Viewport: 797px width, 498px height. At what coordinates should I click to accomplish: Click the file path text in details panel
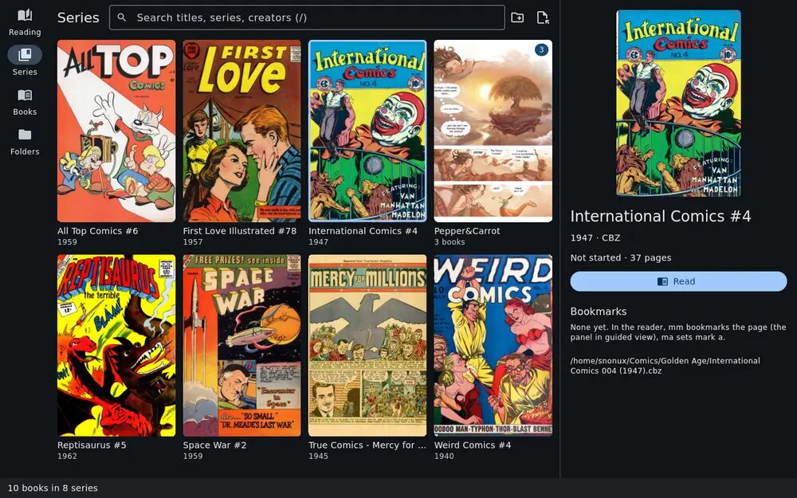[x=665, y=366]
